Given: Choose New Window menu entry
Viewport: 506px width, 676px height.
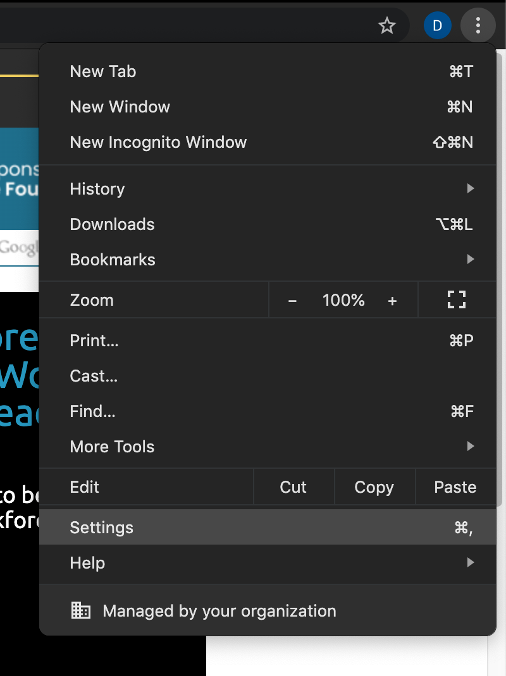Looking at the screenshot, I should pos(120,107).
